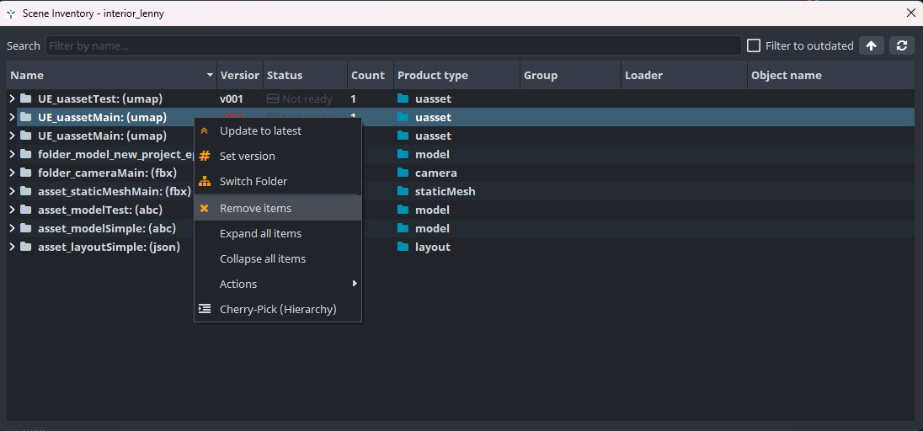Expand the asset_modelTest: (abc) row
Screen dimensions: 923x431
pos(11,210)
